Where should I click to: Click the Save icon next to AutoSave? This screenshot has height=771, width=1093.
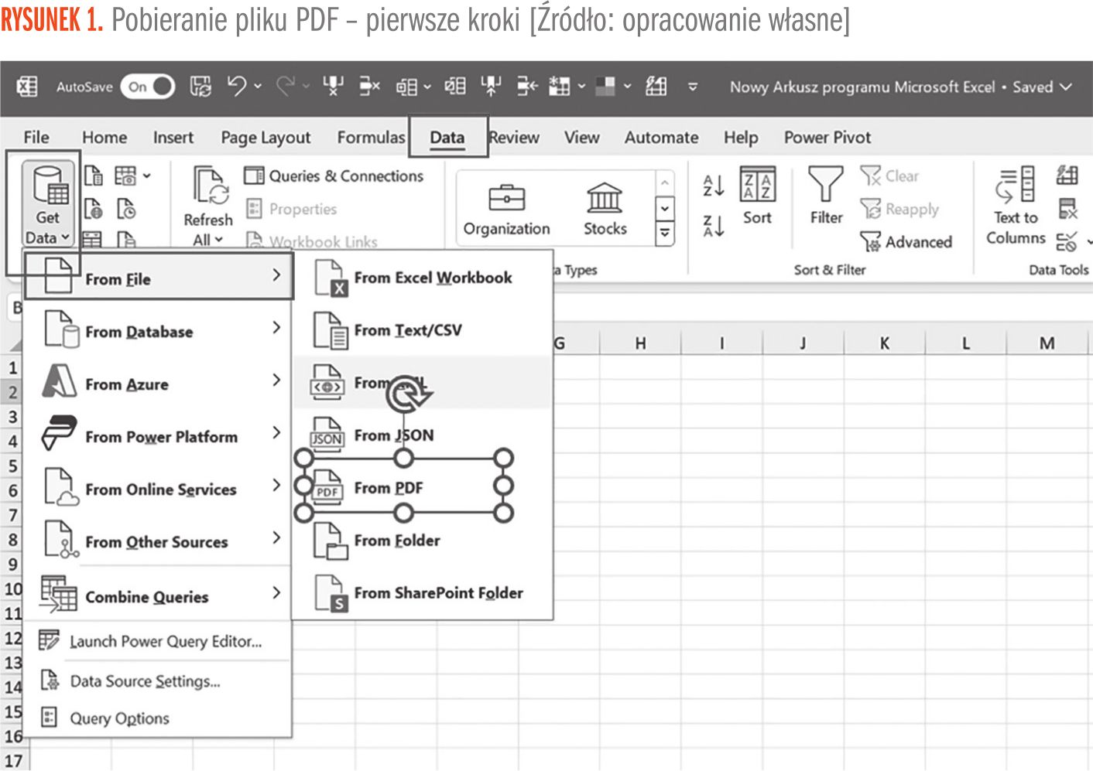tap(200, 87)
